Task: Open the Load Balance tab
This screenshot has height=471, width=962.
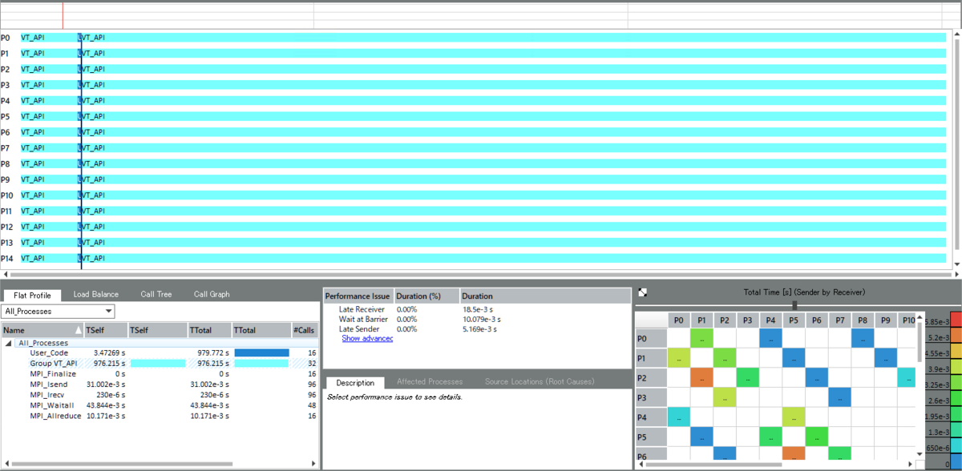Action: (x=96, y=294)
